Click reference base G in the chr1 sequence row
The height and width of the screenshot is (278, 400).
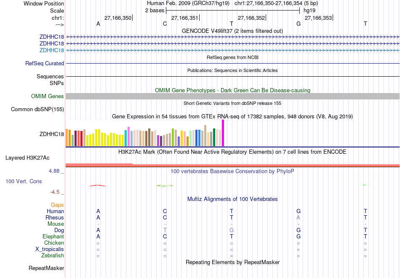click(299, 24)
